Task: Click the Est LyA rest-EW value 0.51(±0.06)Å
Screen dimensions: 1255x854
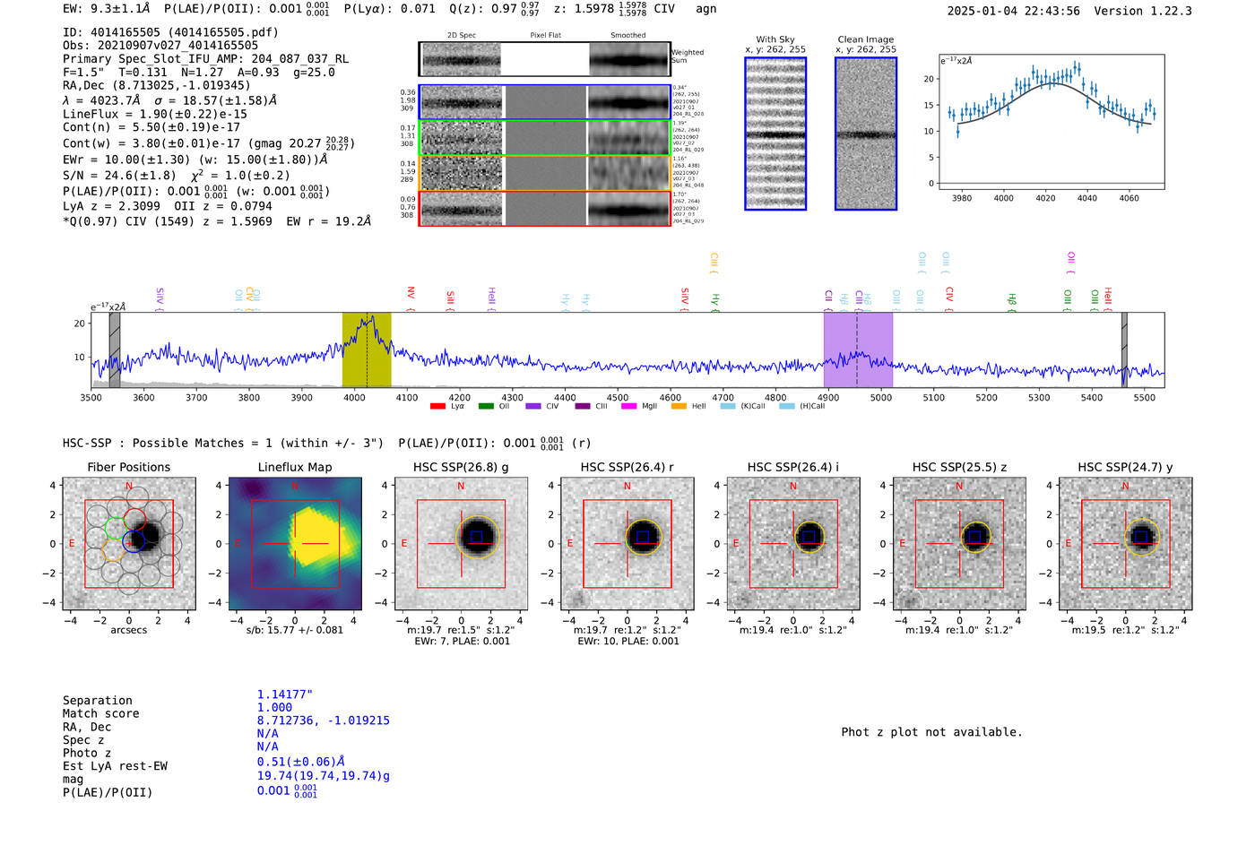Action: pos(301,762)
